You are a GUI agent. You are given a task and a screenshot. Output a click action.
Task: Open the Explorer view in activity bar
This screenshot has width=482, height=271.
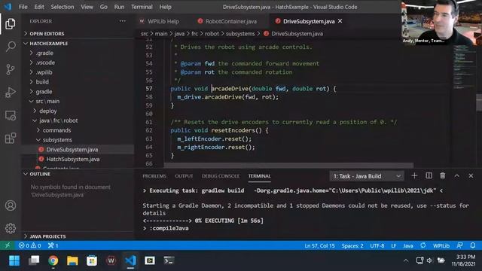pyautogui.click(x=10, y=24)
